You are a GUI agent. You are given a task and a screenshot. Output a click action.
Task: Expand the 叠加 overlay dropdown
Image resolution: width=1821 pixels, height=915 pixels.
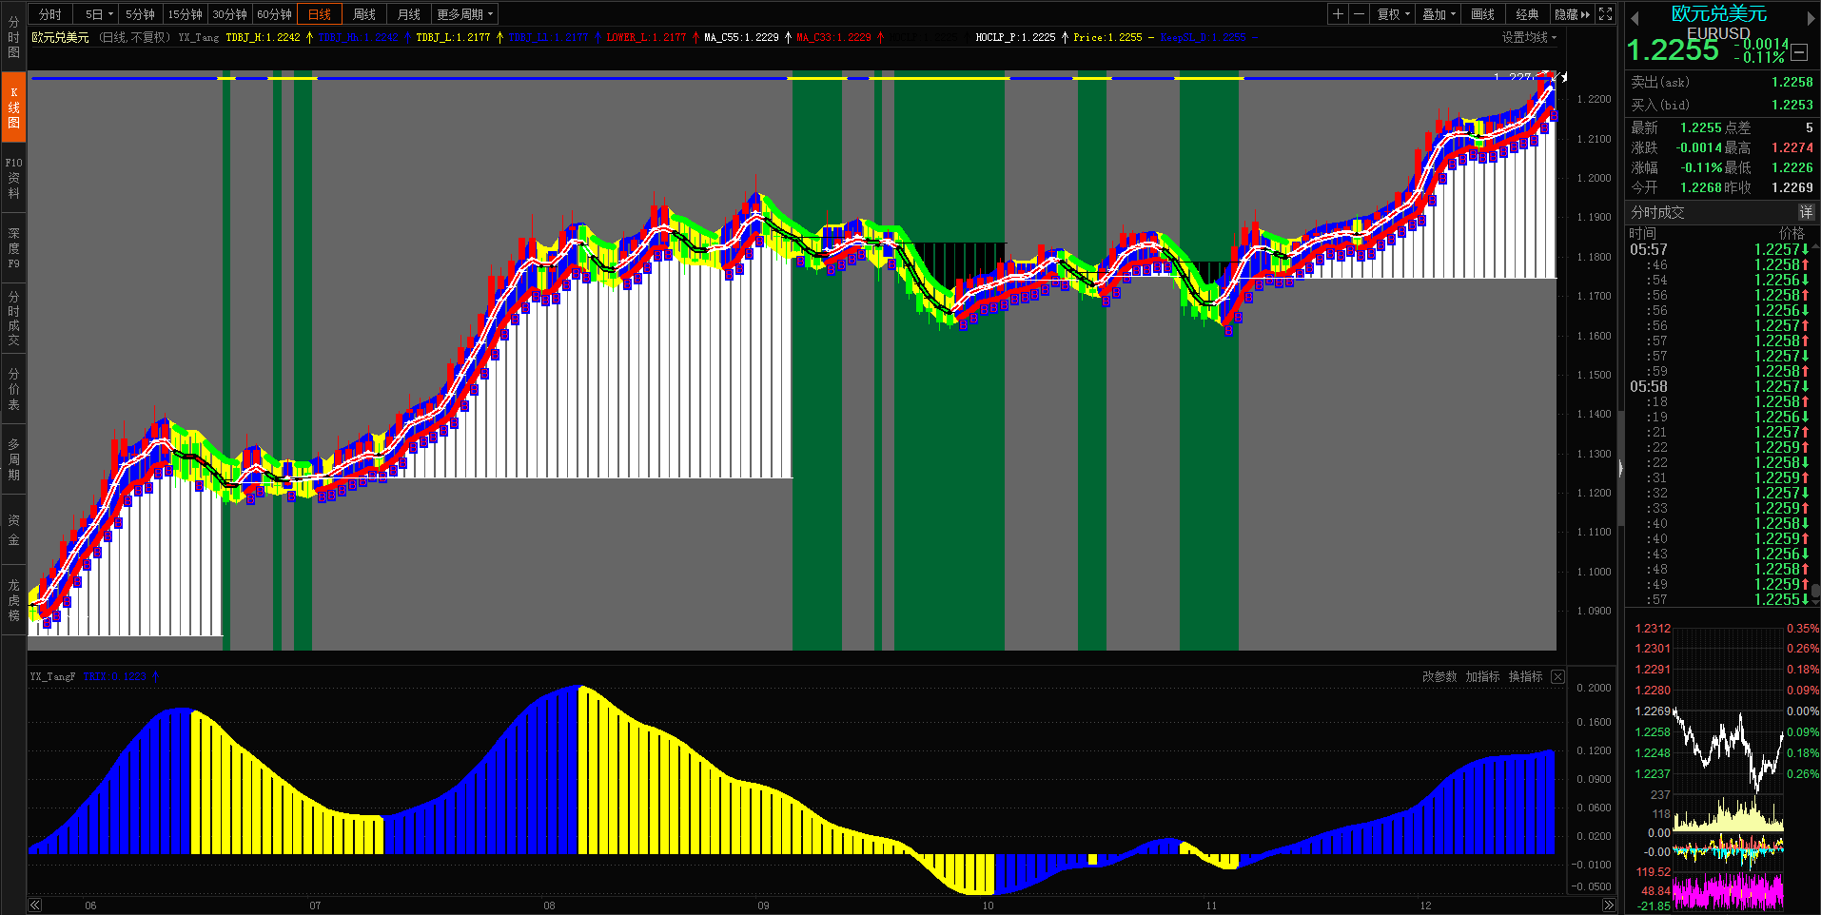click(x=1439, y=14)
